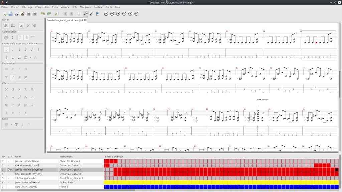The image size is (342, 192).
Task: Open song properties with the pencil icon
Action: [x=57, y=14]
